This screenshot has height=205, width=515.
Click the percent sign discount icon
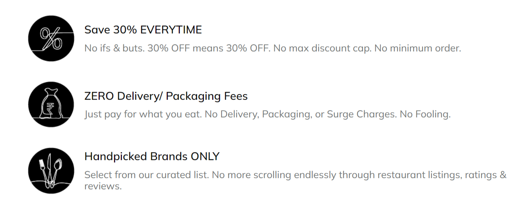click(x=51, y=38)
